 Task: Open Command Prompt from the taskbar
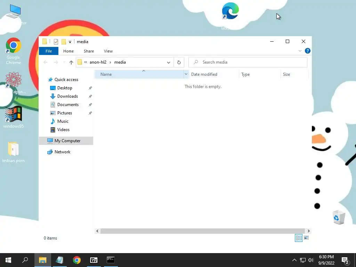point(111,260)
